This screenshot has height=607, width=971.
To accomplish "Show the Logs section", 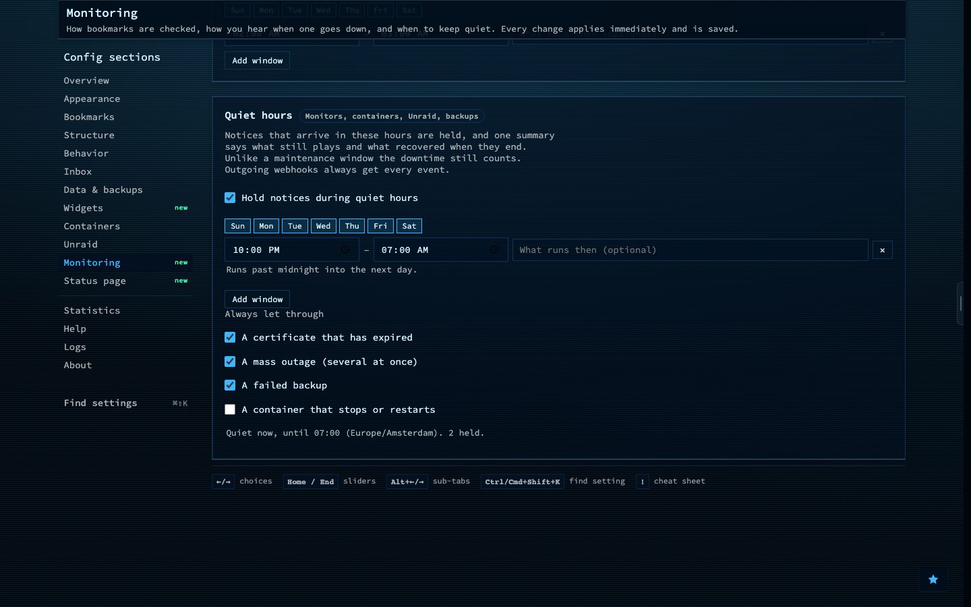I will (x=126, y=347).
